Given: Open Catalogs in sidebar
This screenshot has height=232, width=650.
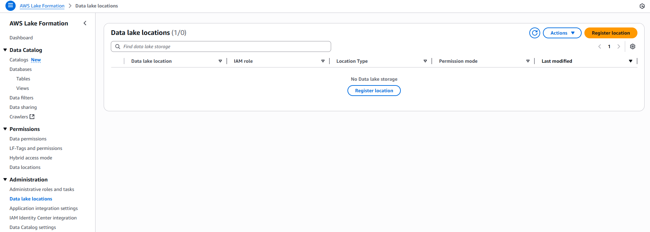Looking at the screenshot, I should click(x=19, y=60).
